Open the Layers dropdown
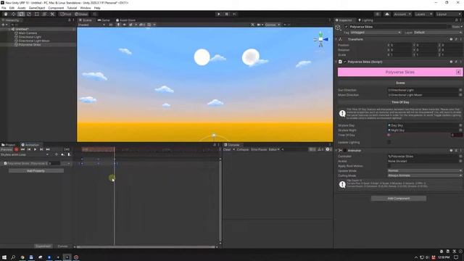Screen dimensions: 464x261 click(423, 14)
